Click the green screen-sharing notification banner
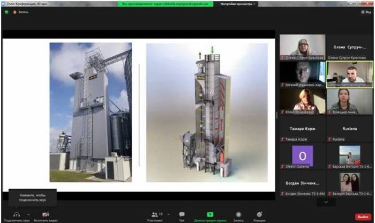 [164, 4]
